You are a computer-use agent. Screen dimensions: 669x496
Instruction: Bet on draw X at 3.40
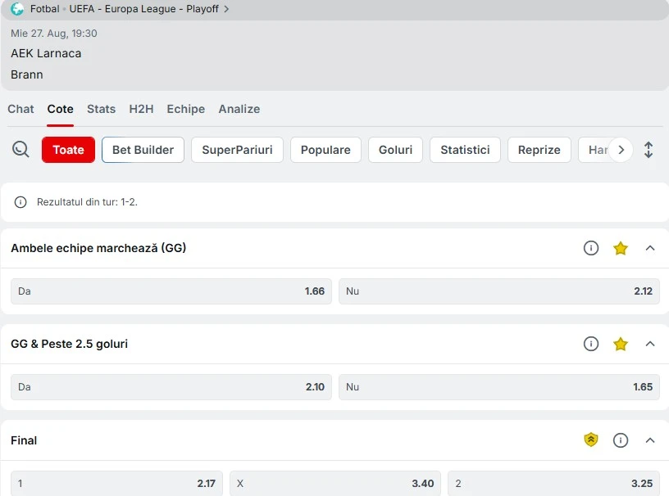tap(335, 484)
